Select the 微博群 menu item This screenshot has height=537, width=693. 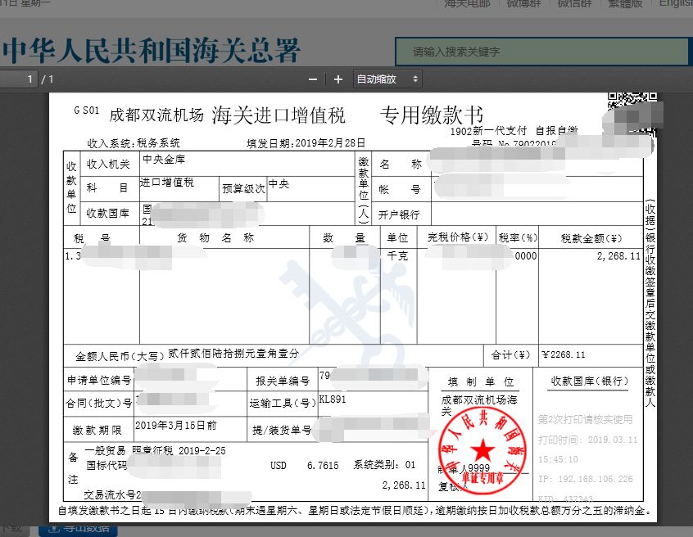(x=523, y=4)
